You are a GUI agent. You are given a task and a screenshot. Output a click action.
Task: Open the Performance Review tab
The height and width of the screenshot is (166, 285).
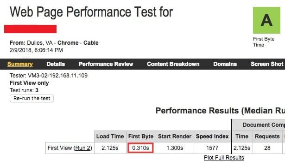point(106,64)
